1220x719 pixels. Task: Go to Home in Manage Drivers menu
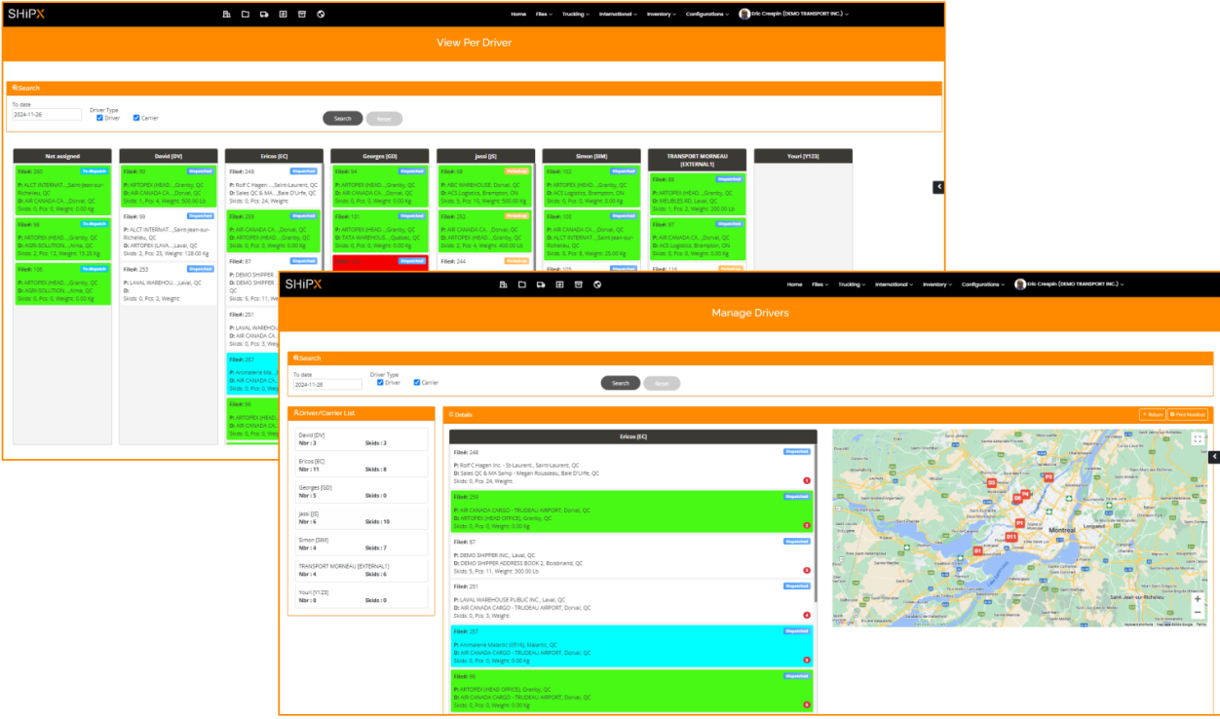point(794,284)
